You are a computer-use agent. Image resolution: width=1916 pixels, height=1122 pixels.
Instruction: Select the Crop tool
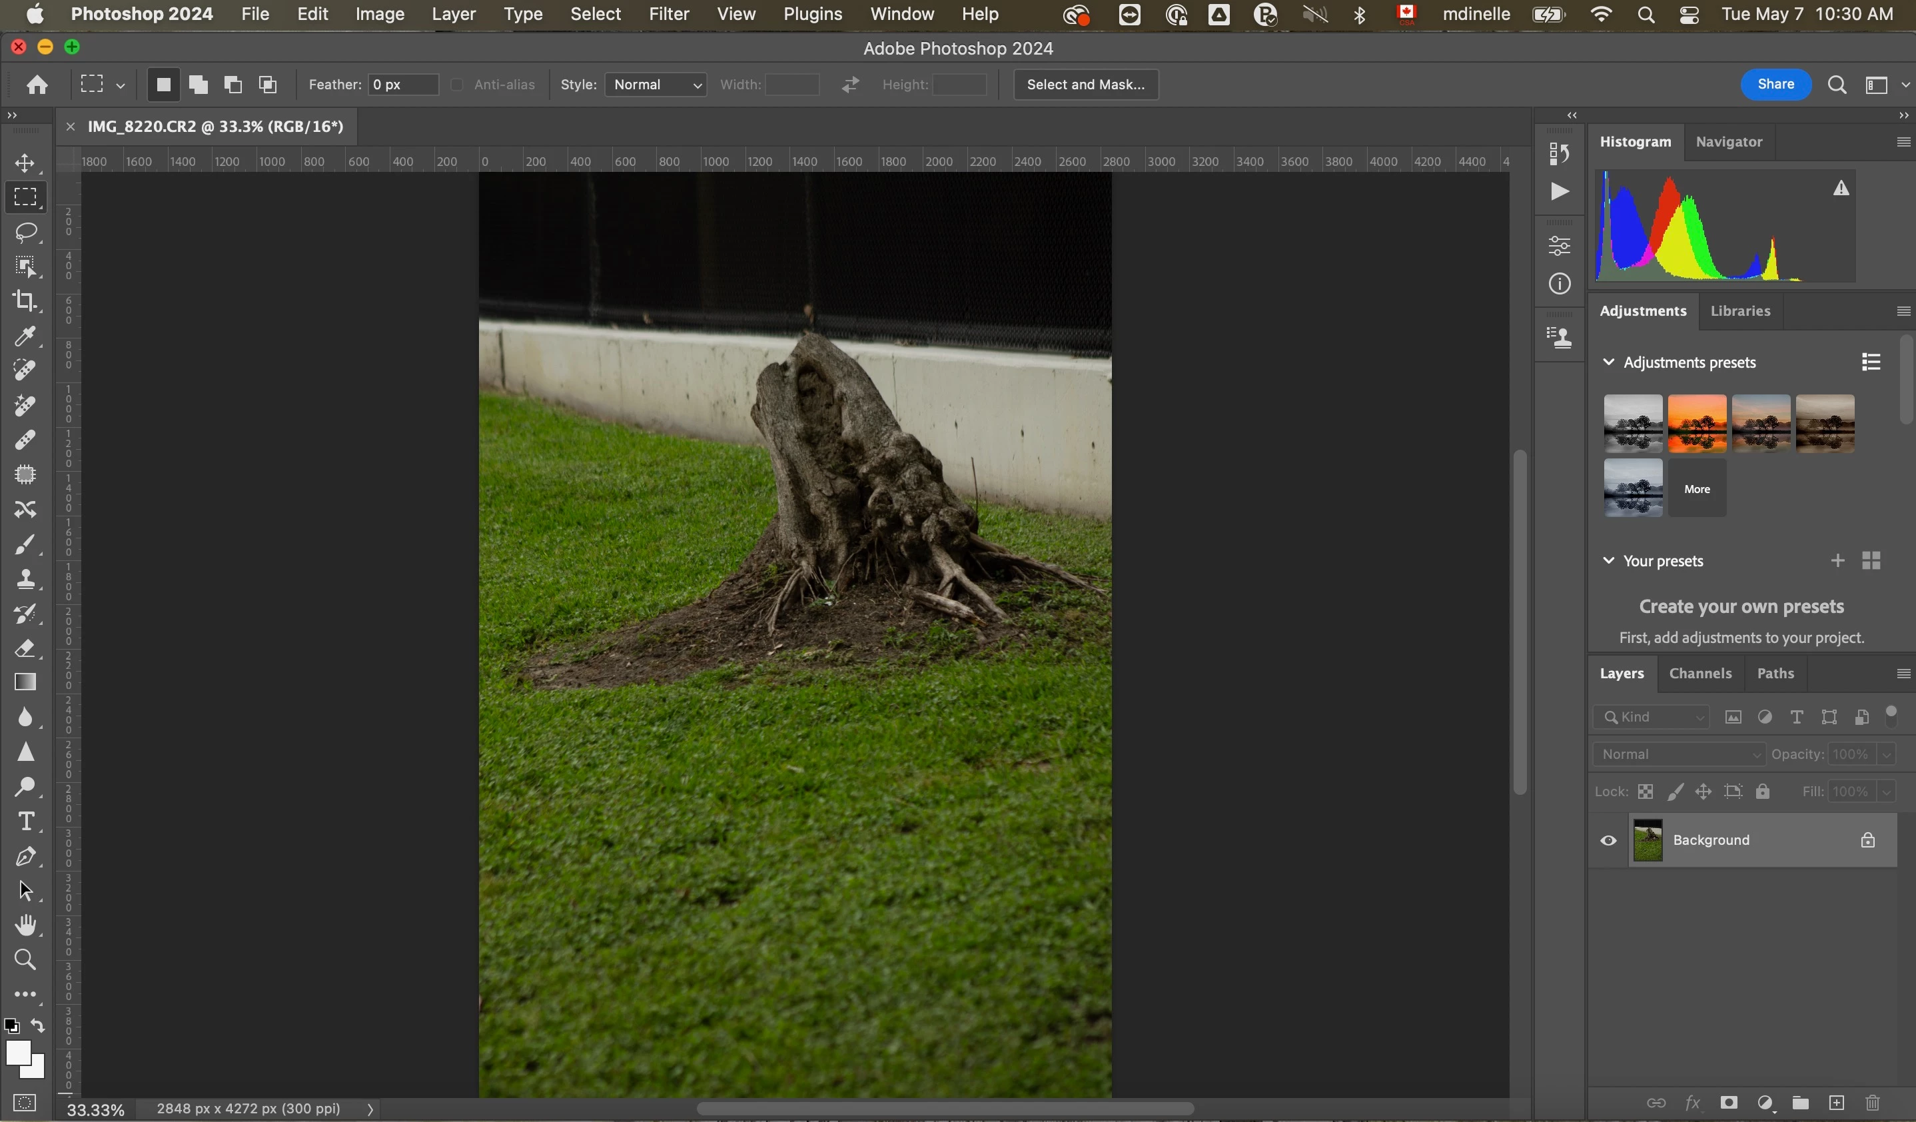(25, 301)
